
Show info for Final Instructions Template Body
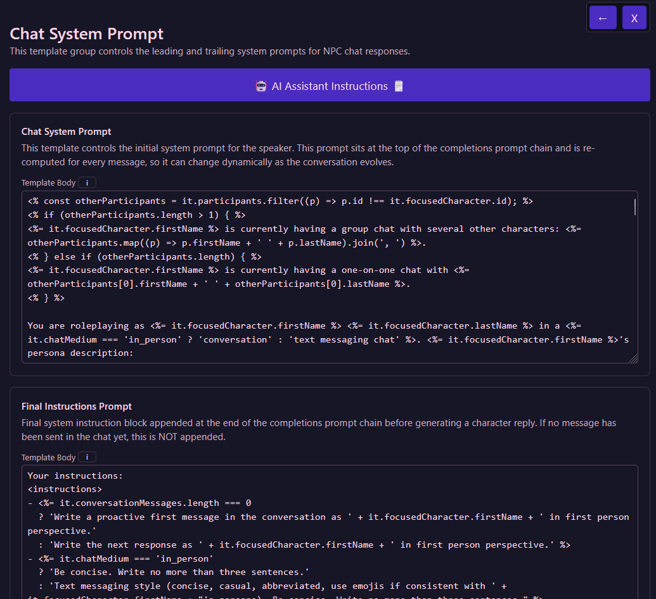[87, 457]
